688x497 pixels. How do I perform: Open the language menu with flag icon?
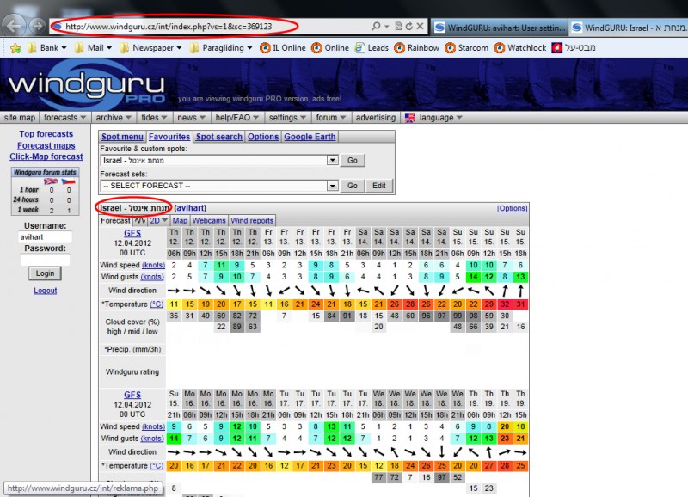pos(433,118)
